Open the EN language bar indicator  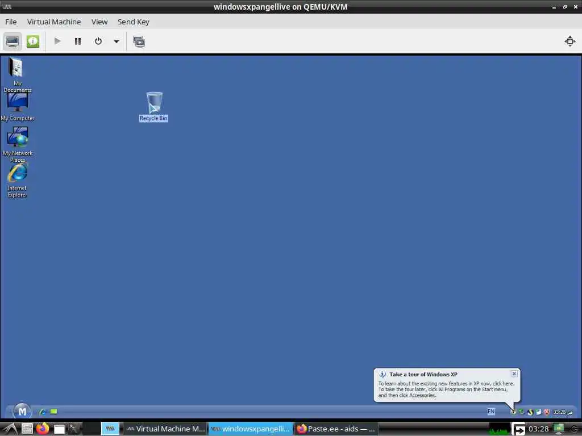491,412
